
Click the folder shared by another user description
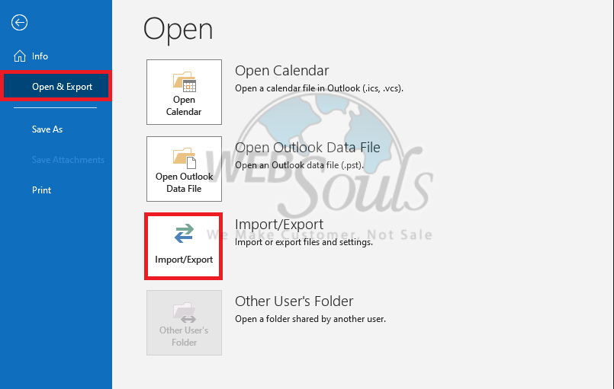point(310,319)
